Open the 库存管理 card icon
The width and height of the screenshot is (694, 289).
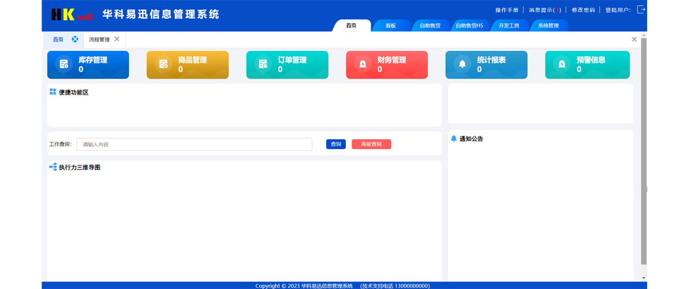point(62,64)
